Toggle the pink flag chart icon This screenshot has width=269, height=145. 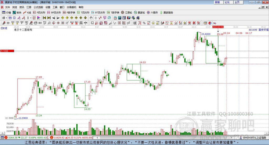coord(39,18)
